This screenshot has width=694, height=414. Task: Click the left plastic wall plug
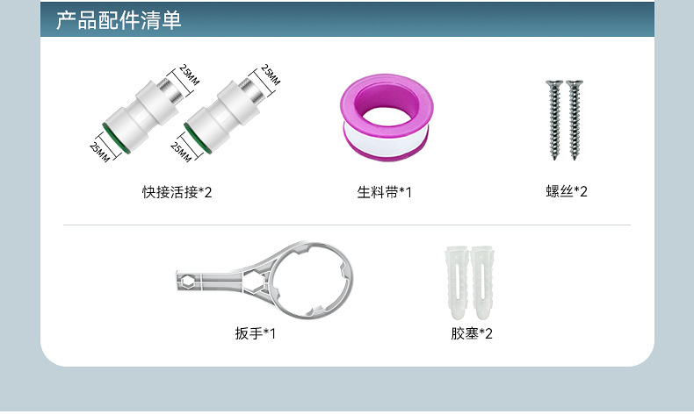pyautogui.click(x=457, y=282)
